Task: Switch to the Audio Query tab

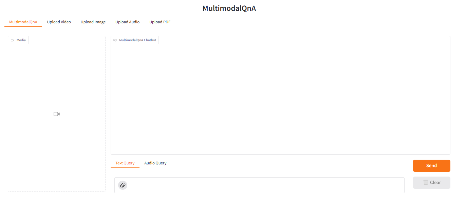Action: 155,163
